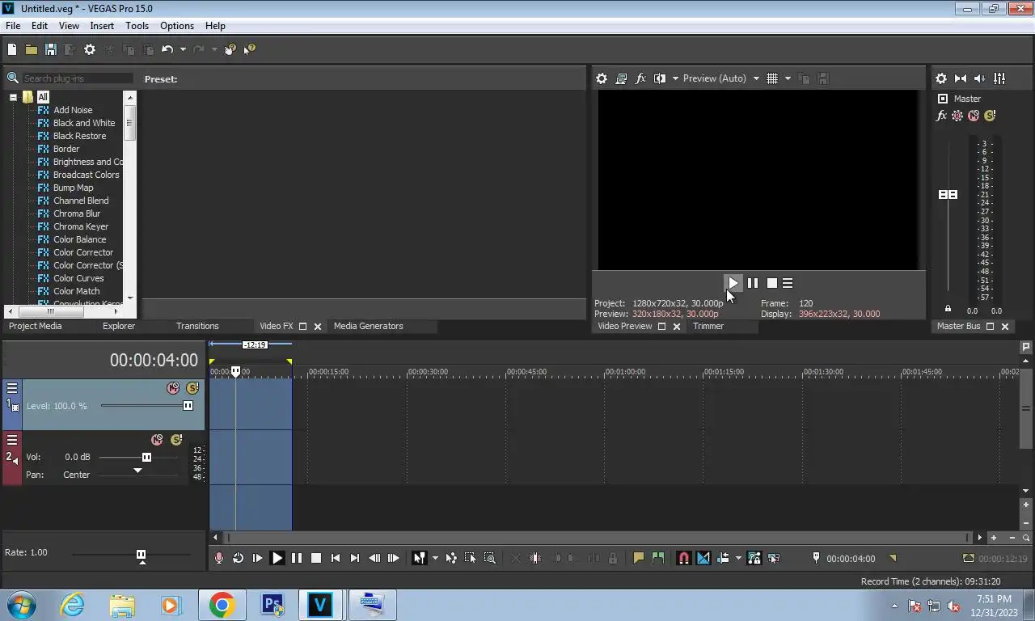Click the Undo arrow icon
The height and width of the screenshot is (621, 1035).
tap(167, 49)
